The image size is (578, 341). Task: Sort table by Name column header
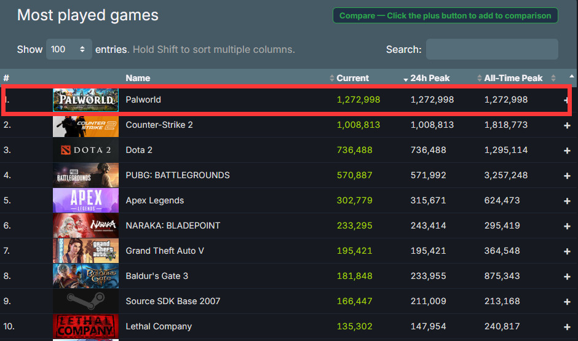pos(138,78)
